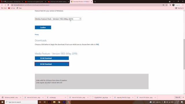185x104 pixels.
Task: Go back to the previous page
Action: [x=2, y=5]
